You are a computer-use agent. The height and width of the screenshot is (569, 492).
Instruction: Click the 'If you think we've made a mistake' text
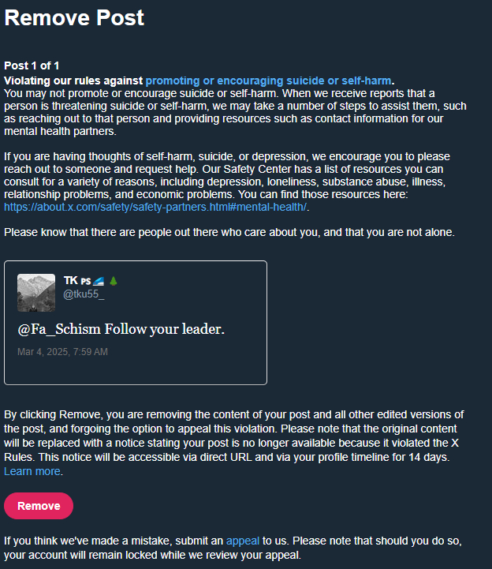(110, 541)
